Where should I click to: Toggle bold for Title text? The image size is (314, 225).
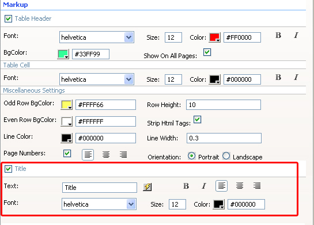point(186,186)
